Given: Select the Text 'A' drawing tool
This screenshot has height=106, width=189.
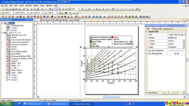Looking at the screenshot, I should [x=103, y=9].
